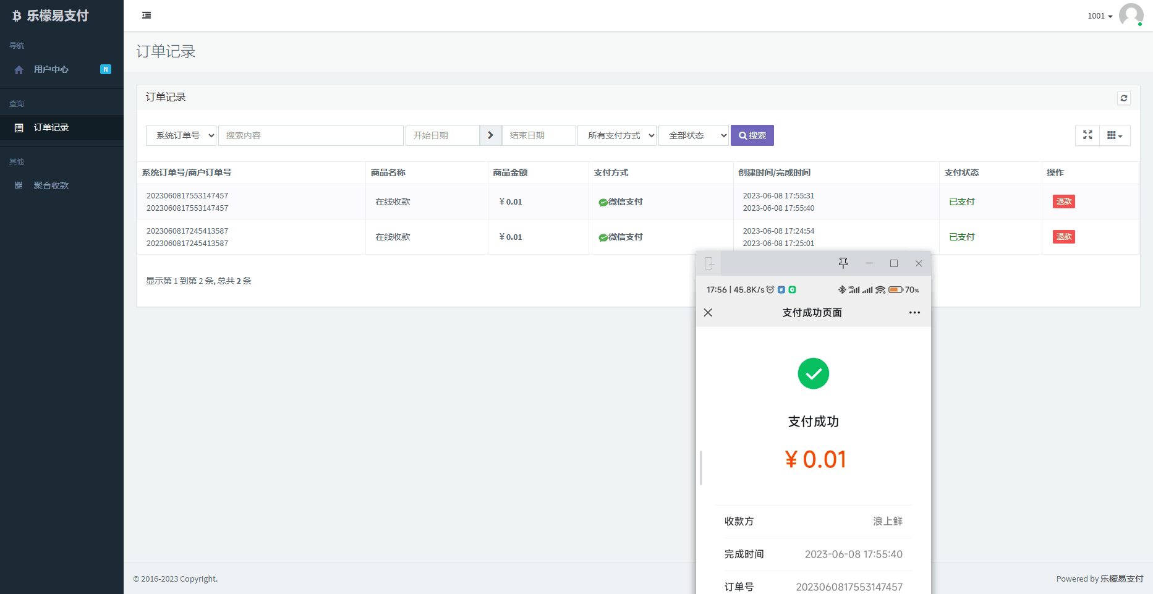Expand the 所有支付方式 payment method dropdown

pos(616,135)
